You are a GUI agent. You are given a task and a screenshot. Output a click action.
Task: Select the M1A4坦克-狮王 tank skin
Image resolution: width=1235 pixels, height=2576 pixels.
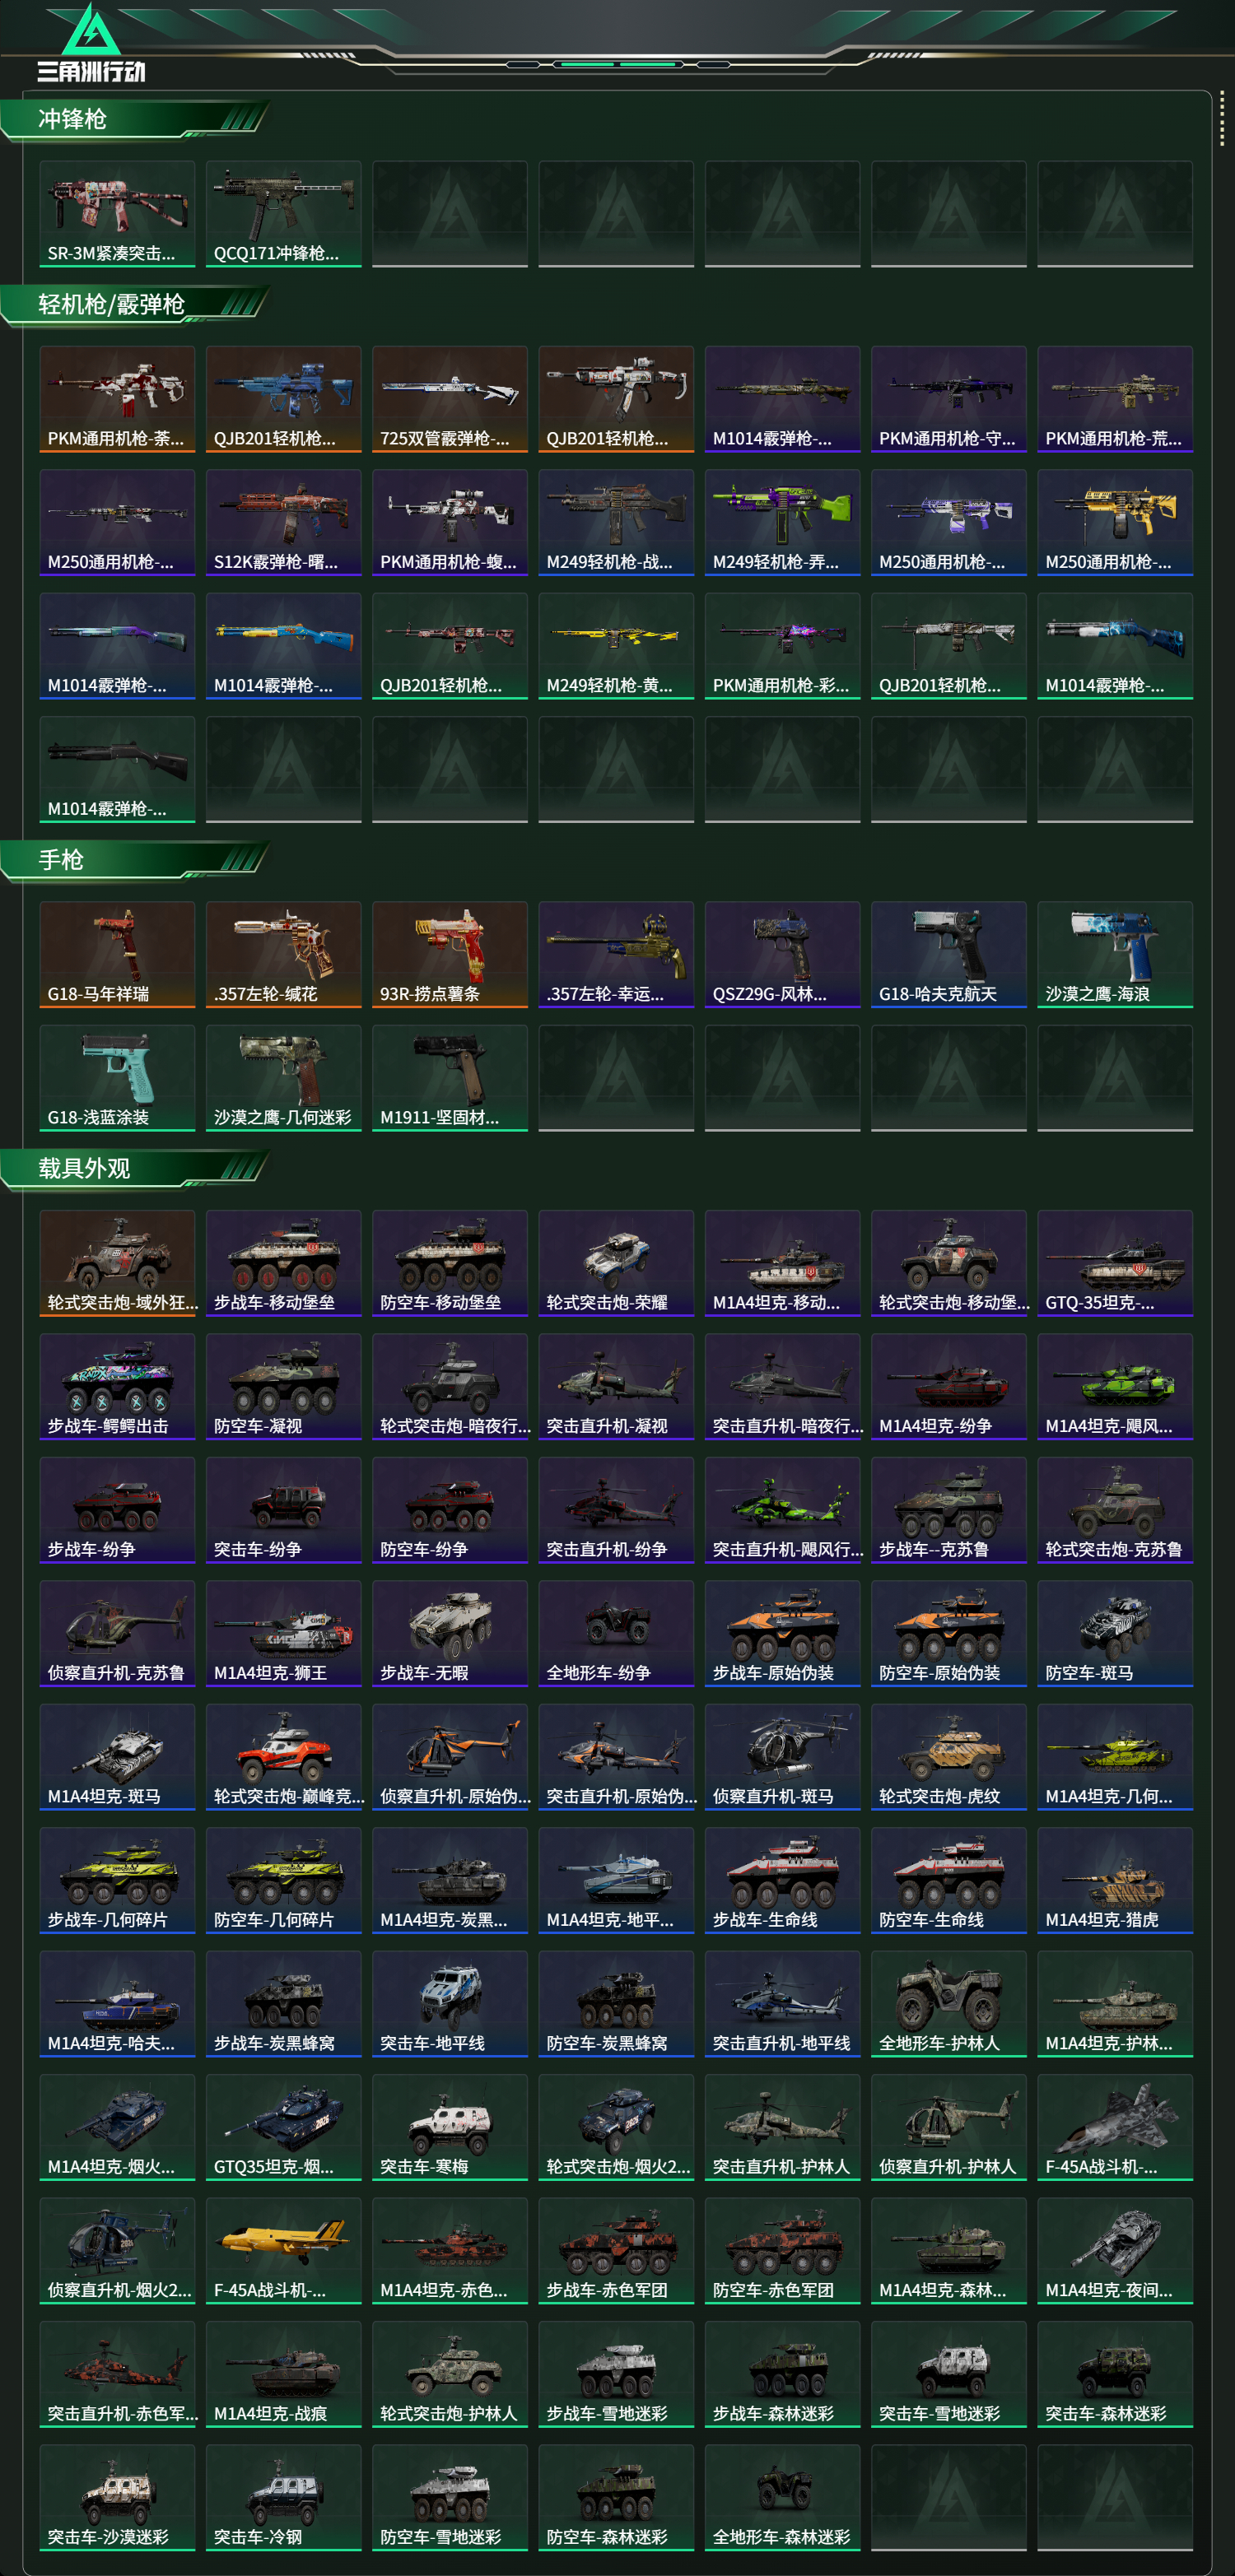284,1633
